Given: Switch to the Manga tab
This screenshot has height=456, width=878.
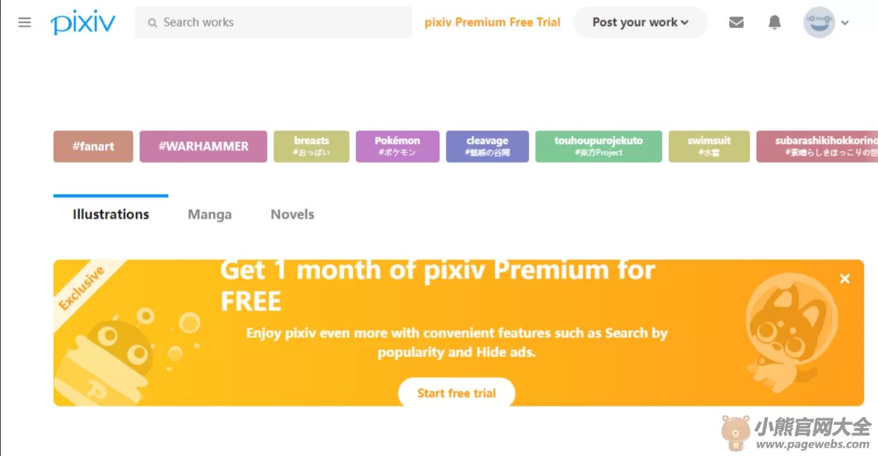Looking at the screenshot, I should [209, 214].
